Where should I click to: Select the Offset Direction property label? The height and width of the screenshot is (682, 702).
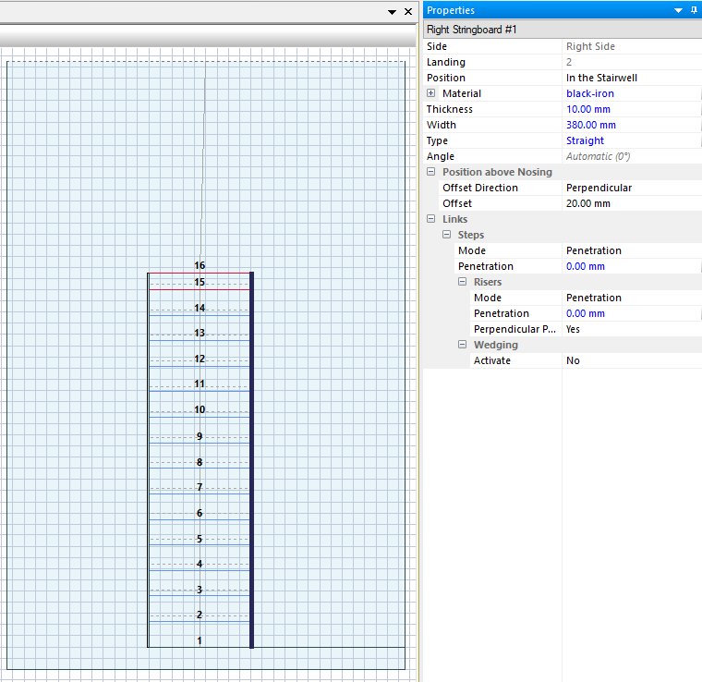click(x=480, y=188)
